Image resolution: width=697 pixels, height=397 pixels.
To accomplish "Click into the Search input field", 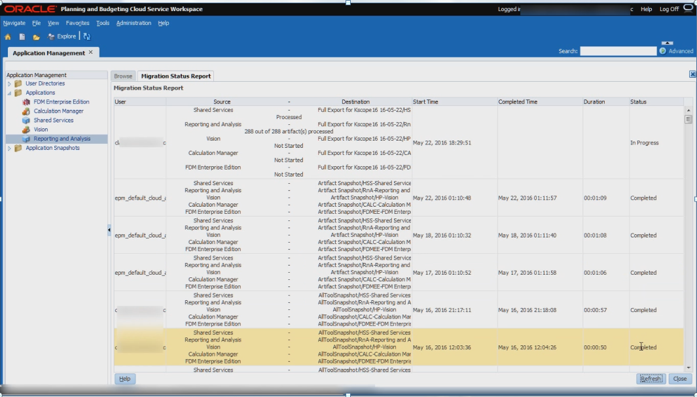I will pos(618,51).
